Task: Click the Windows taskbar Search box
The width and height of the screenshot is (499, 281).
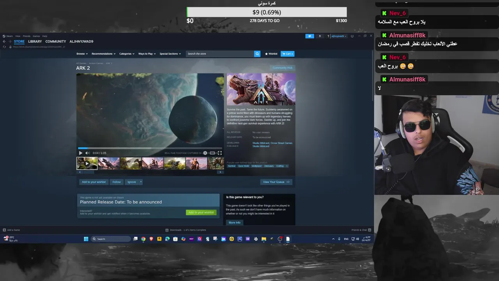Action: pos(111,239)
